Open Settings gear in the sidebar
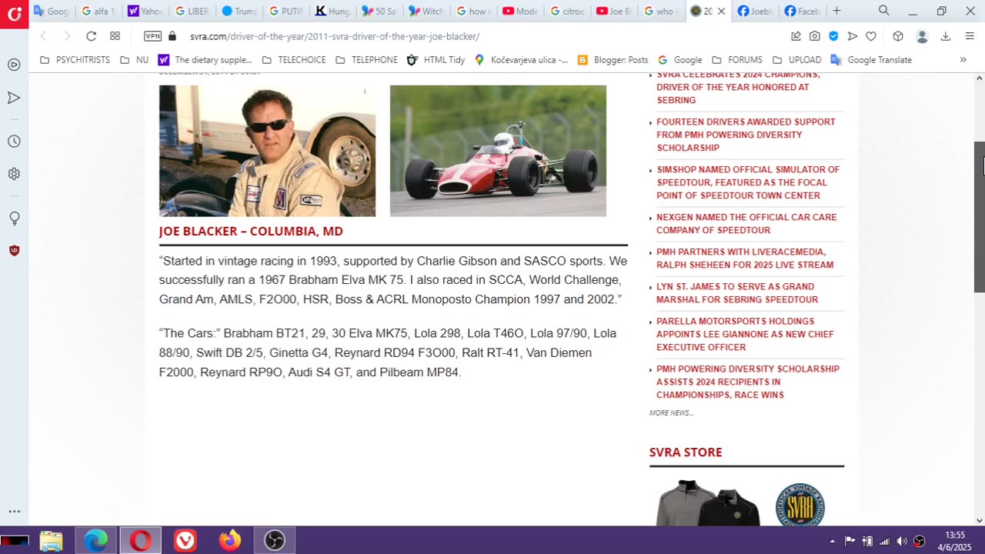This screenshot has height=554, width=985. click(14, 174)
